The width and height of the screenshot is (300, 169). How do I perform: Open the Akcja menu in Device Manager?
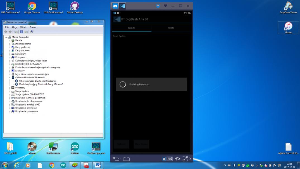15,27
